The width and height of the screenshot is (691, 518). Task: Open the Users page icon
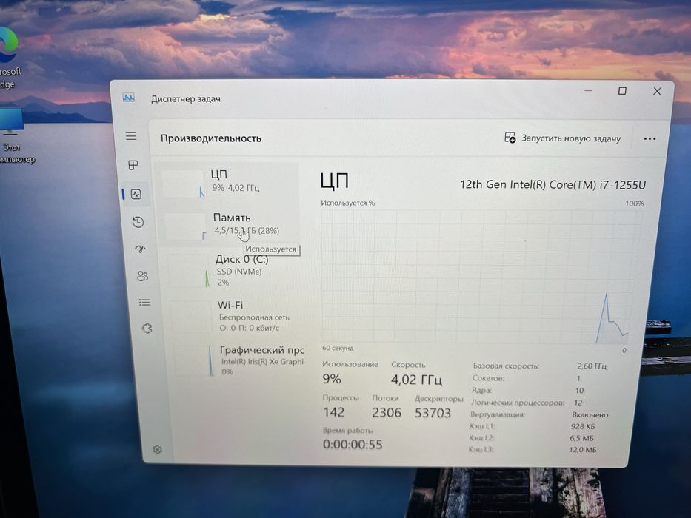pyautogui.click(x=142, y=276)
